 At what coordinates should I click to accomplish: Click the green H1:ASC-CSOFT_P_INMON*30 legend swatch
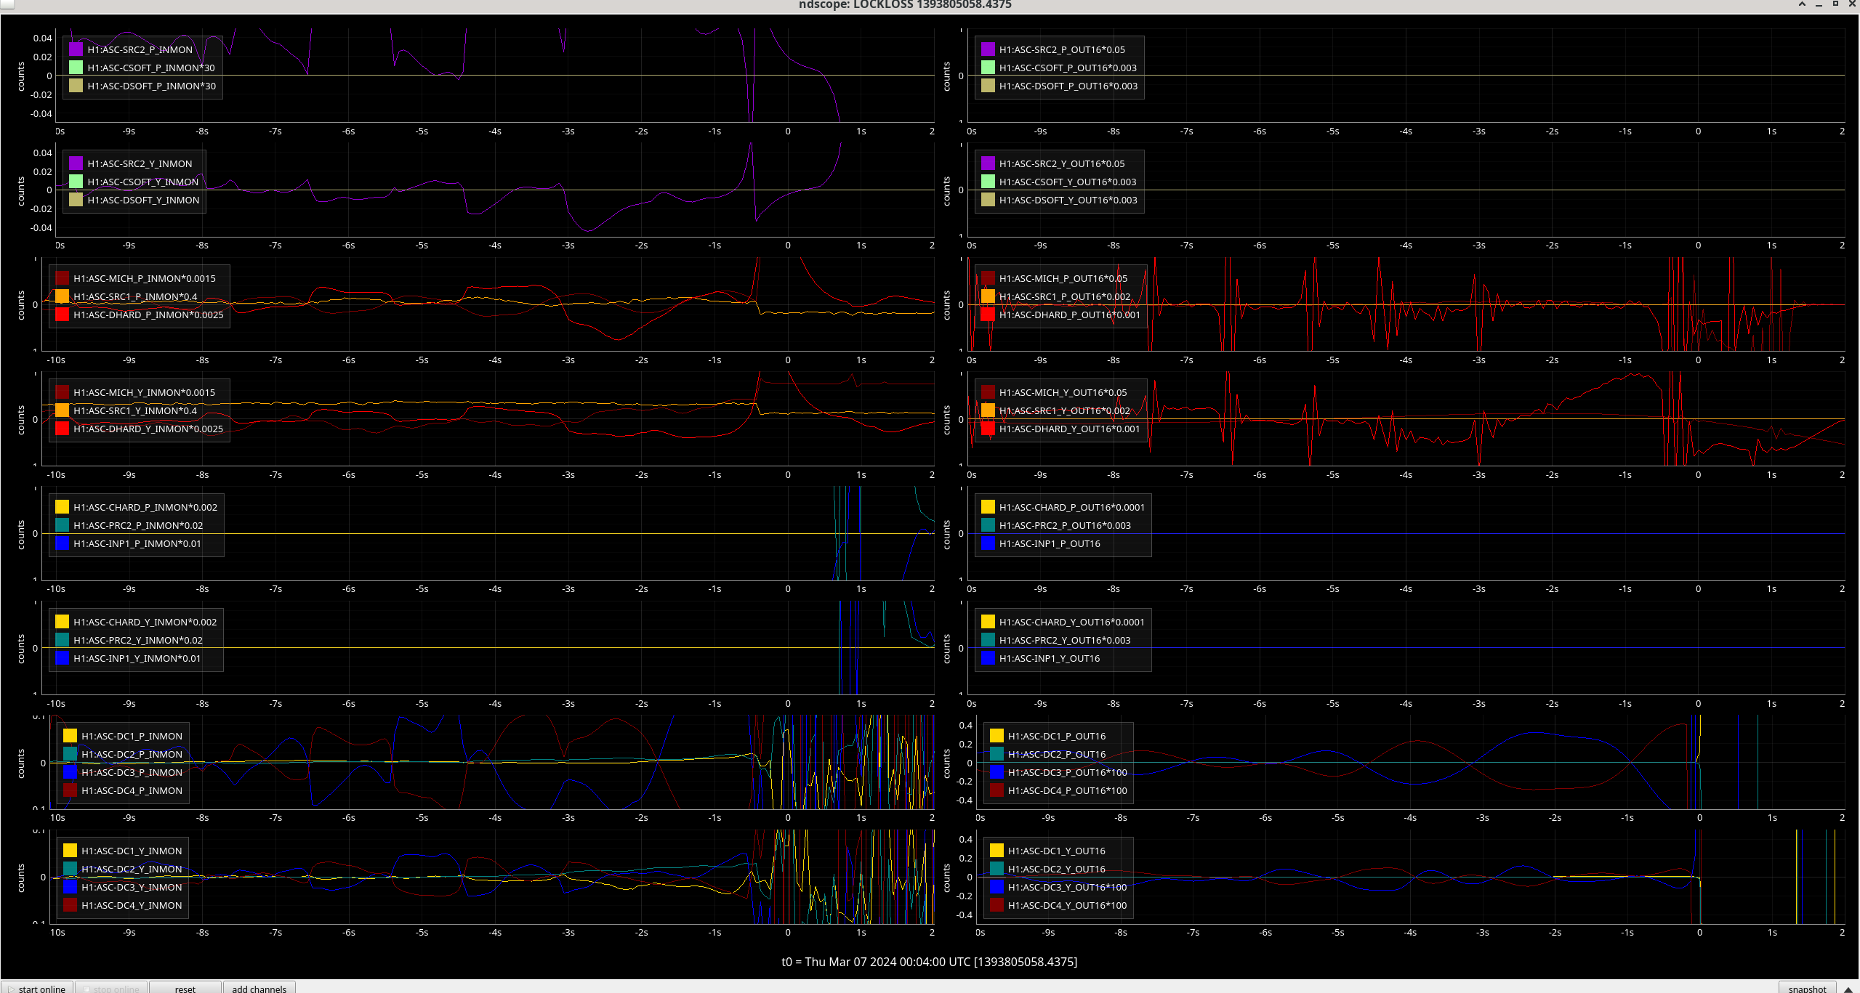(x=76, y=68)
